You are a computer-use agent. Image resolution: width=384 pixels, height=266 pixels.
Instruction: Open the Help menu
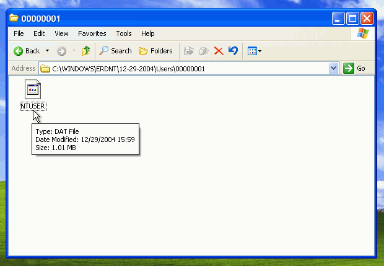click(147, 33)
